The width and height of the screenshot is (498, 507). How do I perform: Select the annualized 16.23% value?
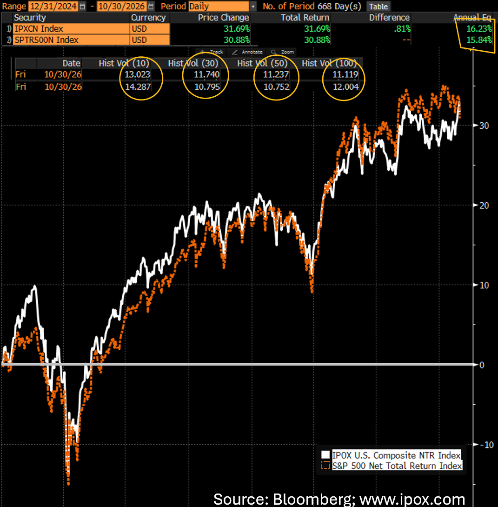tap(479, 29)
